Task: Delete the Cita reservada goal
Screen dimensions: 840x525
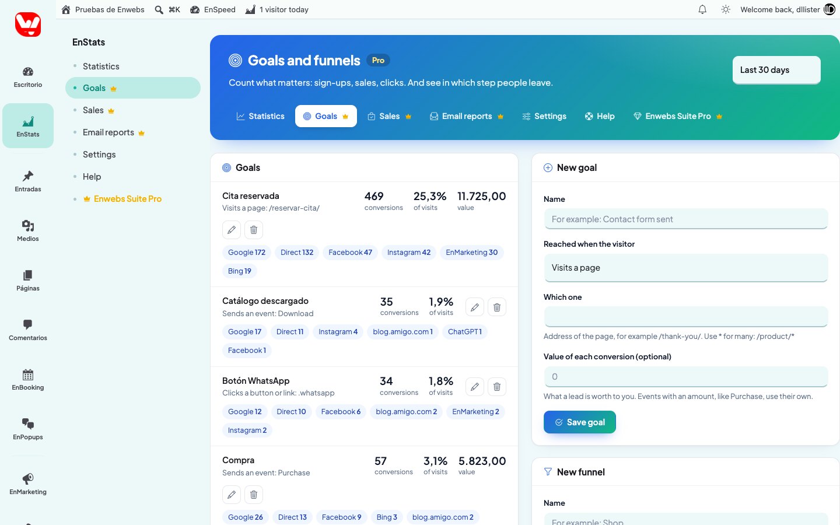Action: (254, 230)
